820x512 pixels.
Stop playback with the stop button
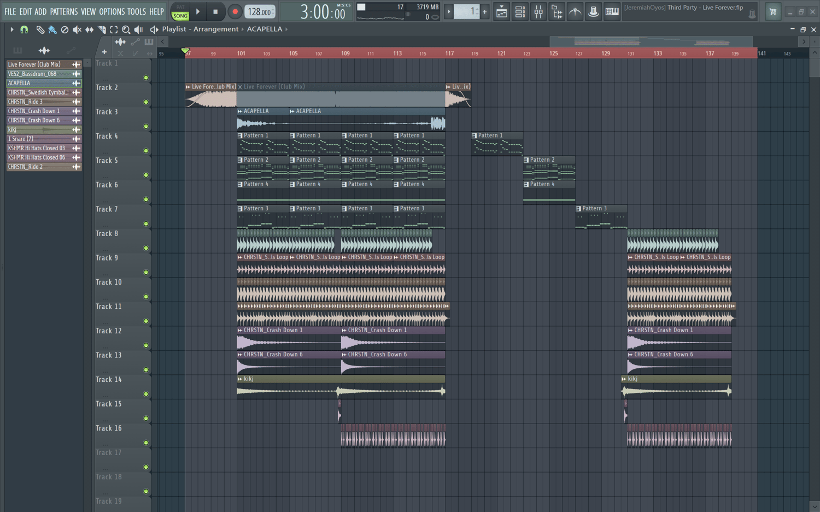(x=215, y=11)
